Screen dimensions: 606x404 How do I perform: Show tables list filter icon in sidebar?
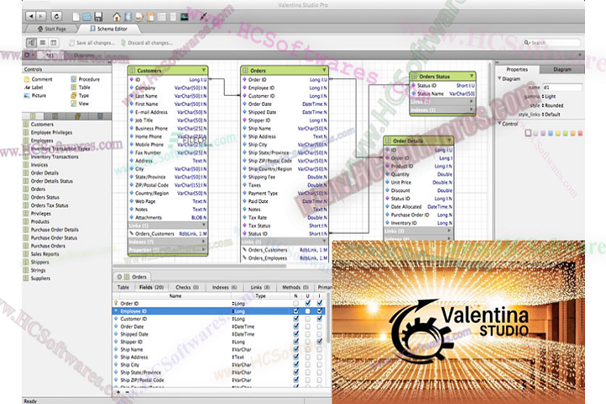(33, 116)
